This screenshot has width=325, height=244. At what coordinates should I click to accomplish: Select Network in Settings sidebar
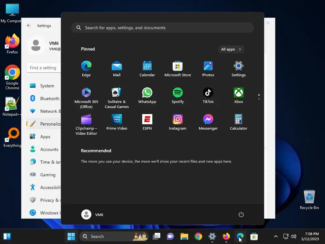[44, 111]
